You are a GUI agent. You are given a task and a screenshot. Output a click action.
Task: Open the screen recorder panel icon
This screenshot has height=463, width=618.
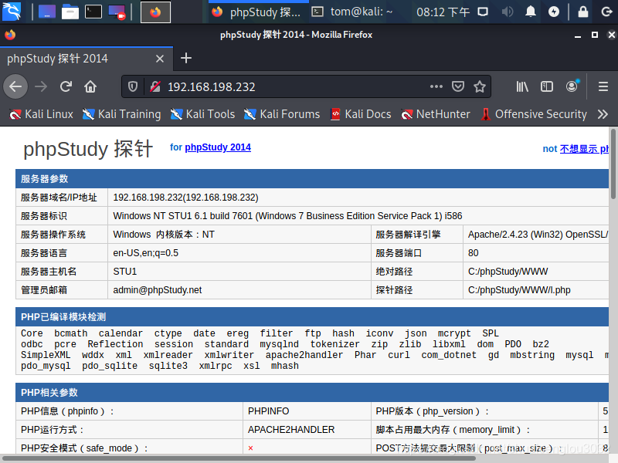pyautogui.click(x=117, y=12)
